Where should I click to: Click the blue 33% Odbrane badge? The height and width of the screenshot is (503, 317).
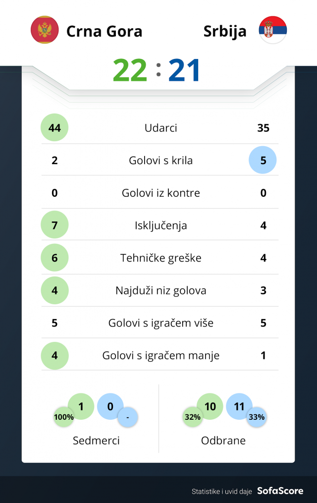click(x=257, y=417)
